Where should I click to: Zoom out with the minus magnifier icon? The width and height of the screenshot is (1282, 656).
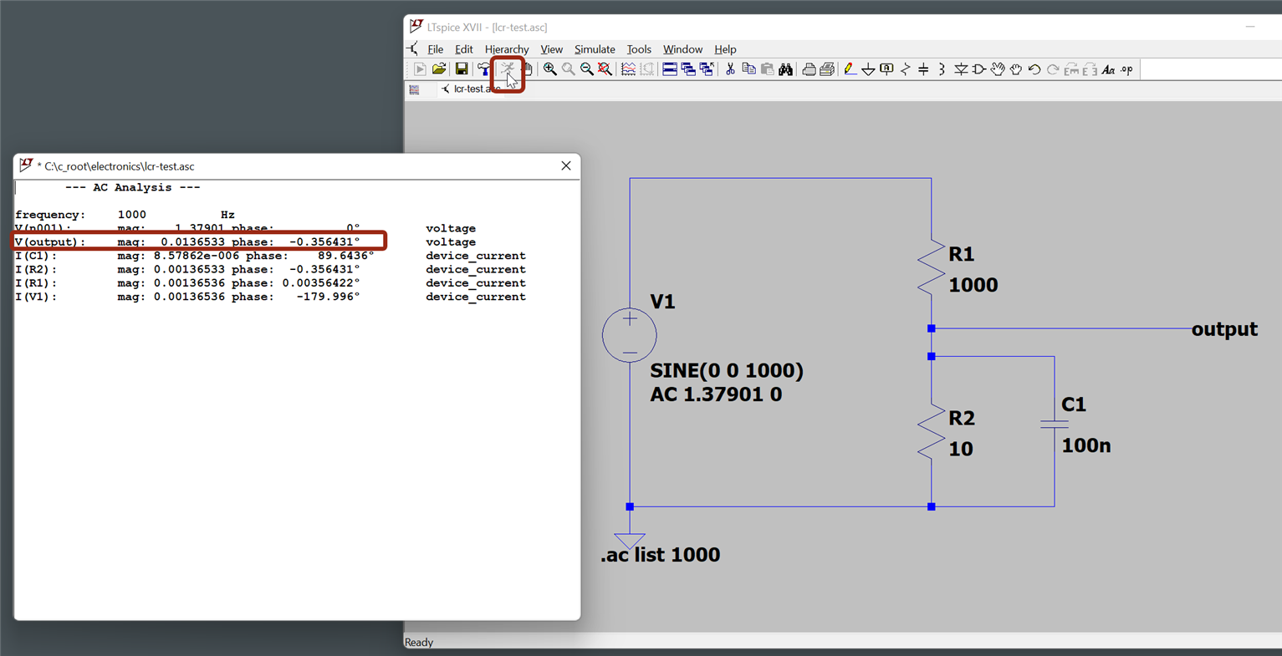[586, 69]
